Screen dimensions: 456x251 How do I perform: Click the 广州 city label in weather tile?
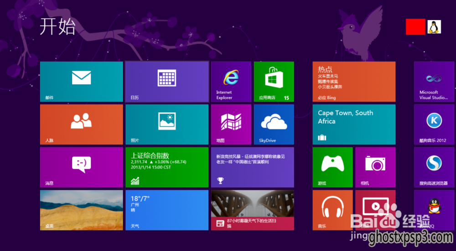pos(135,205)
